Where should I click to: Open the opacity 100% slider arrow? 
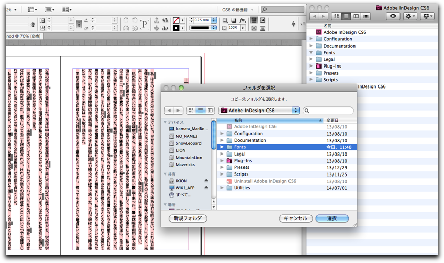pos(243,28)
